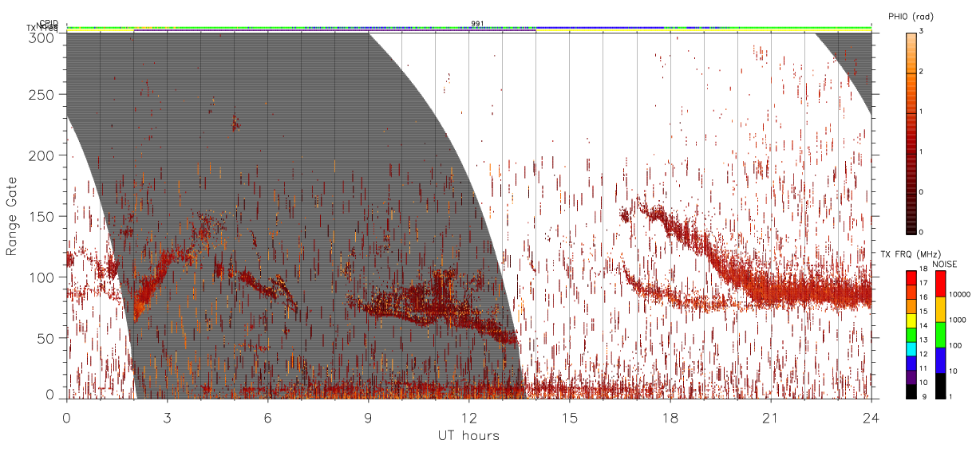
Task: Click the NOISE legend title
Action: (946, 263)
